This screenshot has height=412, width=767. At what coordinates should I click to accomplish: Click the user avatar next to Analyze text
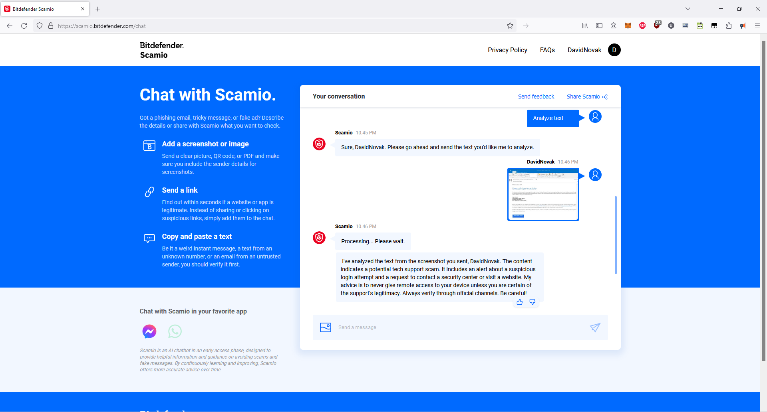(595, 117)
